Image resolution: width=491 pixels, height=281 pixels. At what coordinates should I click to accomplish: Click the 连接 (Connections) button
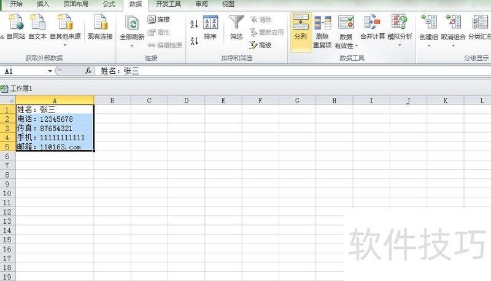[x=159, y=20]
